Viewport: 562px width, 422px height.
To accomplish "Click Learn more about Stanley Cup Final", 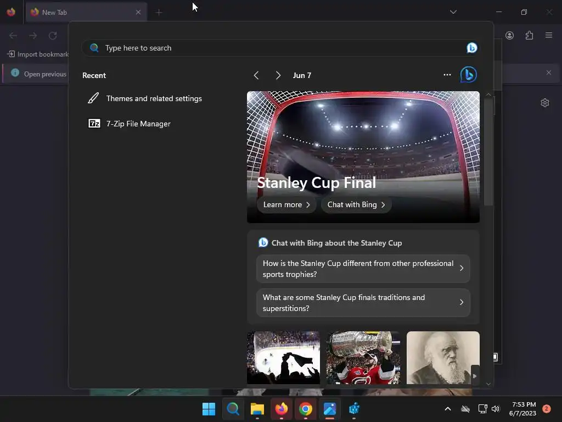I will pos(286,204).
